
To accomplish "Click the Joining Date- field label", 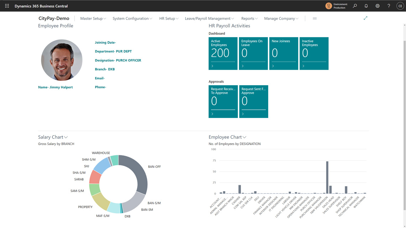I will pos(105,42).
